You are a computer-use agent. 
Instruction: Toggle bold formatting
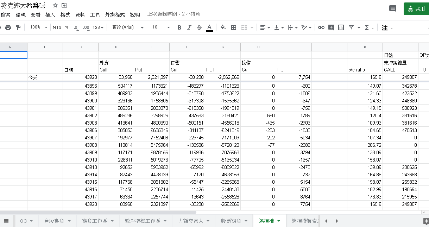click(x=179, y=27)
